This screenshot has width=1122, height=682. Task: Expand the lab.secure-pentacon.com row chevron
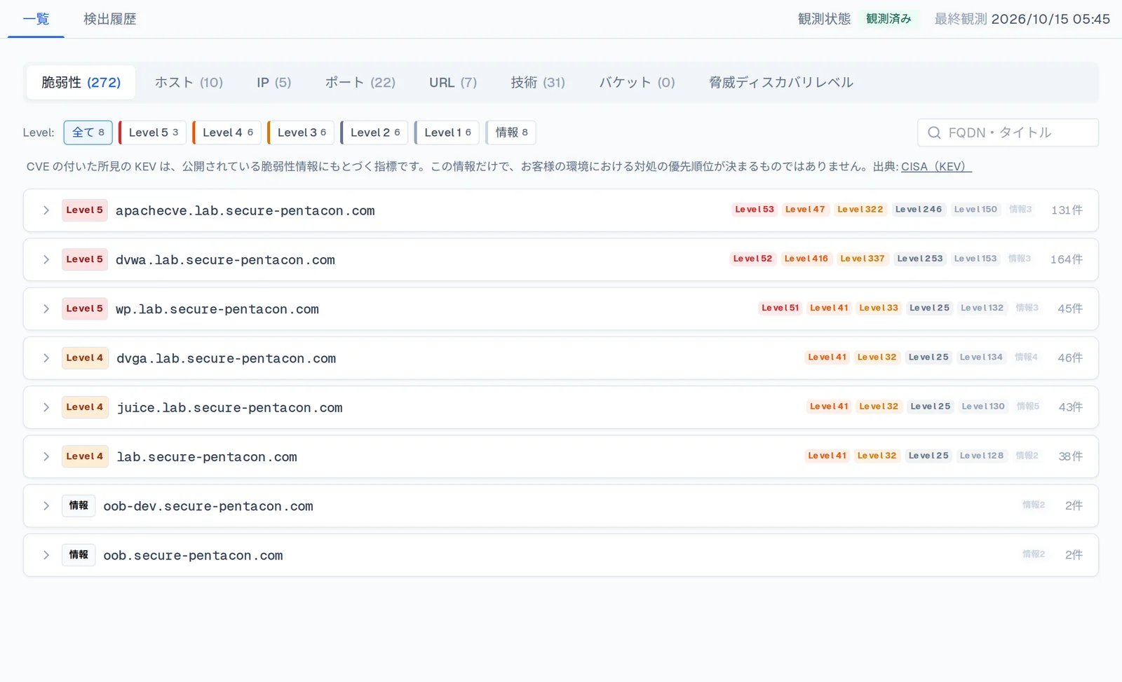(46, 456)
